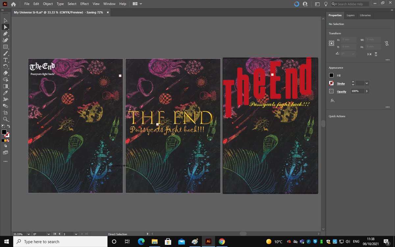Toggle constrain width and height proportions
The image size is (395, 247).
[387, 43]
